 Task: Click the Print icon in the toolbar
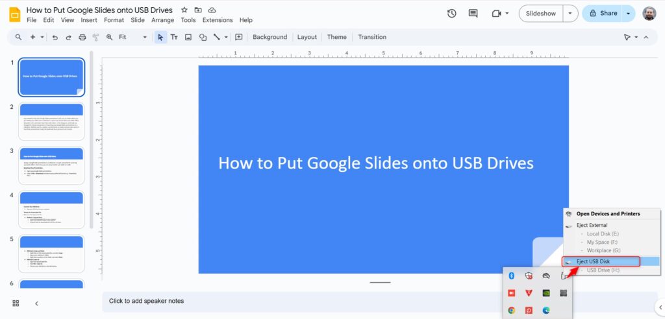[x=82, y=37]
